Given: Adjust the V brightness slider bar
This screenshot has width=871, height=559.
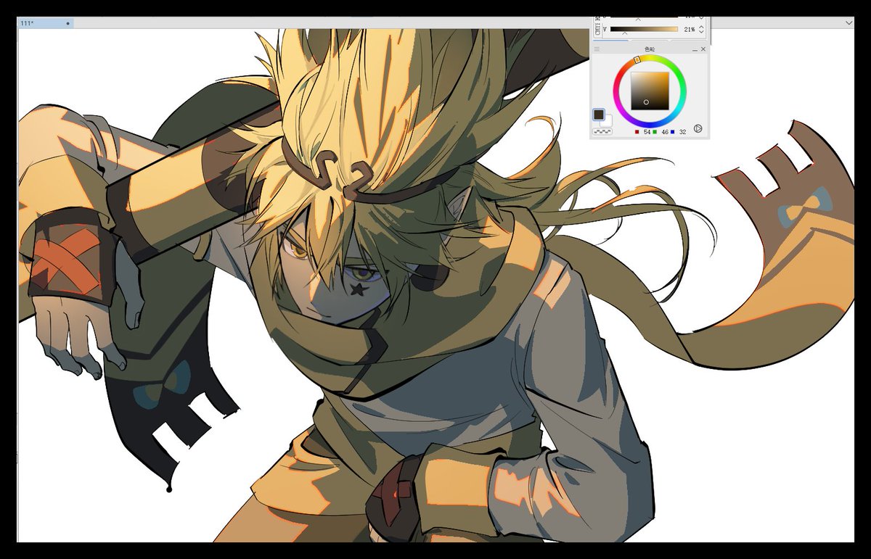Looking at the screenshot, I should (644, 29).
